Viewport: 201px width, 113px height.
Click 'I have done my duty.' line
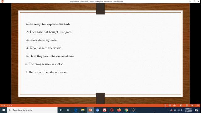click(41, 40)
